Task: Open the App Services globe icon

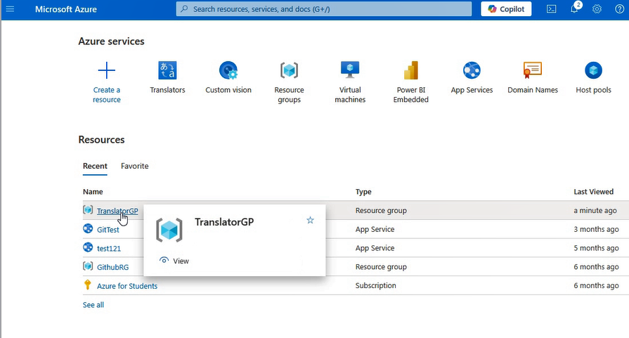Action: (x=472, y=70)
